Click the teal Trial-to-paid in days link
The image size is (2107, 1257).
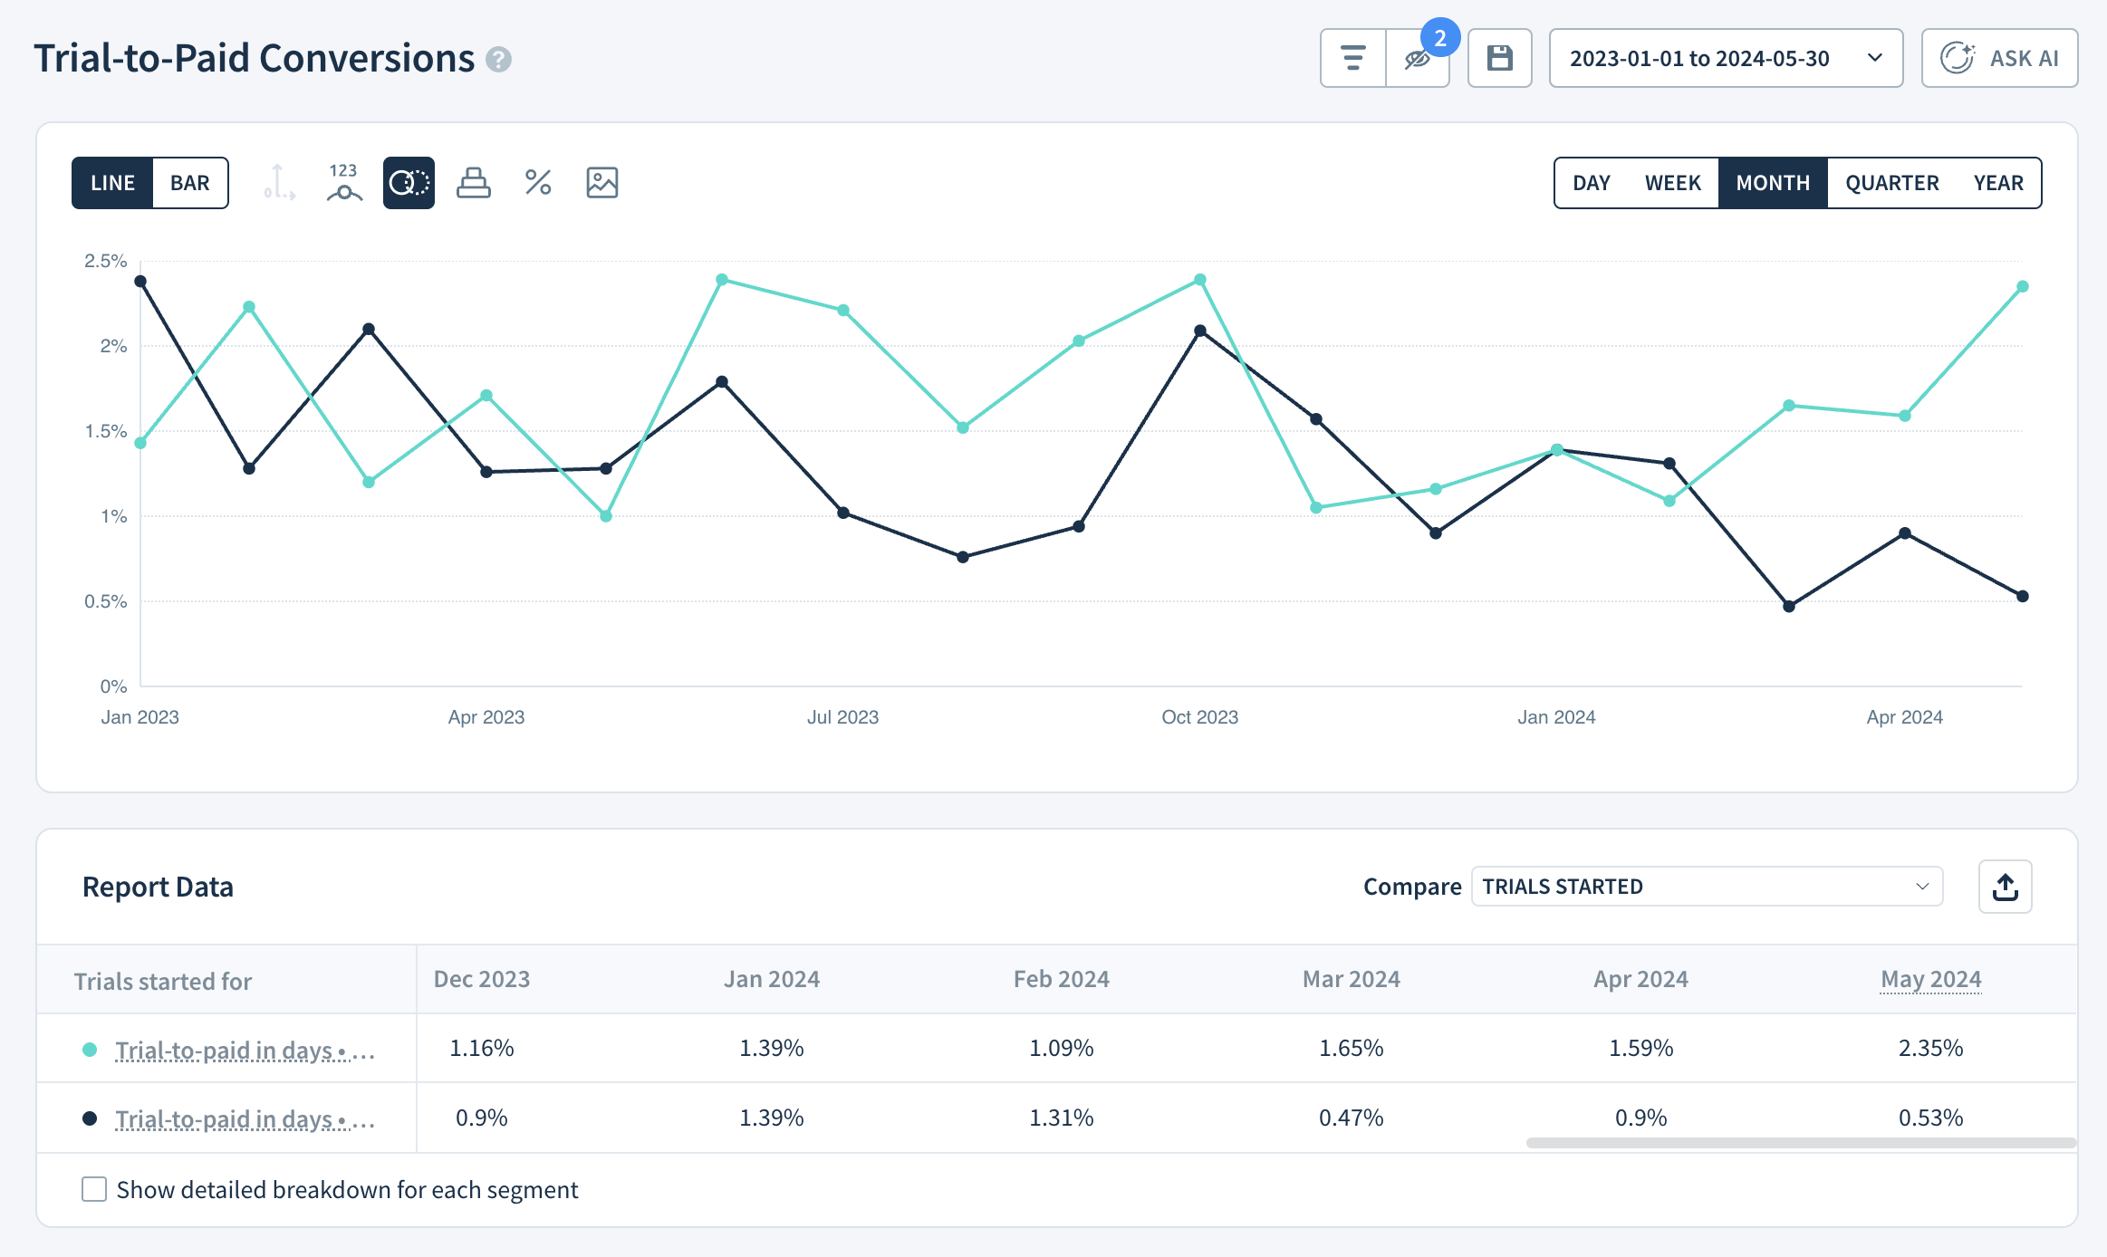click(x=245, y=1050)
